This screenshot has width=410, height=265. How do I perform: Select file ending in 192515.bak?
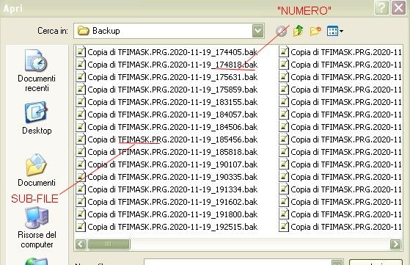pyautogui.click(x=166, y=227)
